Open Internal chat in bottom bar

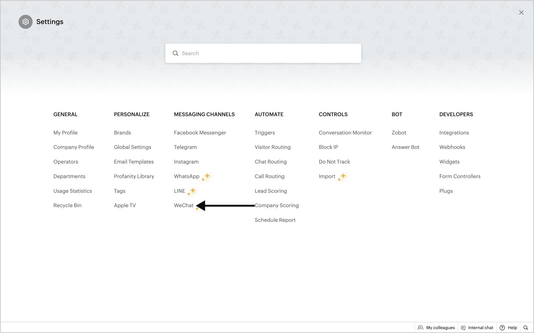pos(477,328)
